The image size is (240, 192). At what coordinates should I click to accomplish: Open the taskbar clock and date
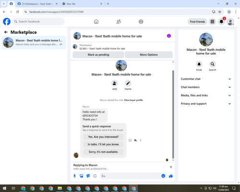224,188
